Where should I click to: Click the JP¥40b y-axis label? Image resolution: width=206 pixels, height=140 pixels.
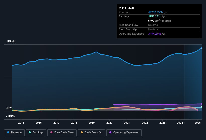(11, 41)
